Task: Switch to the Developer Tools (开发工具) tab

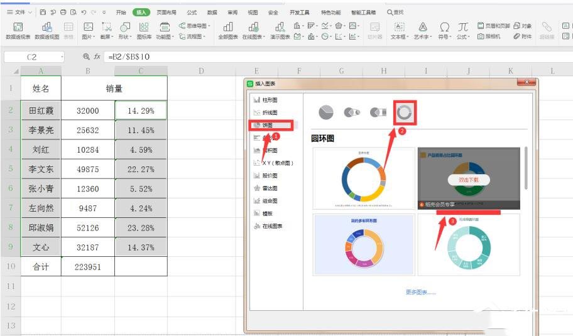Action: coord(299,12)
